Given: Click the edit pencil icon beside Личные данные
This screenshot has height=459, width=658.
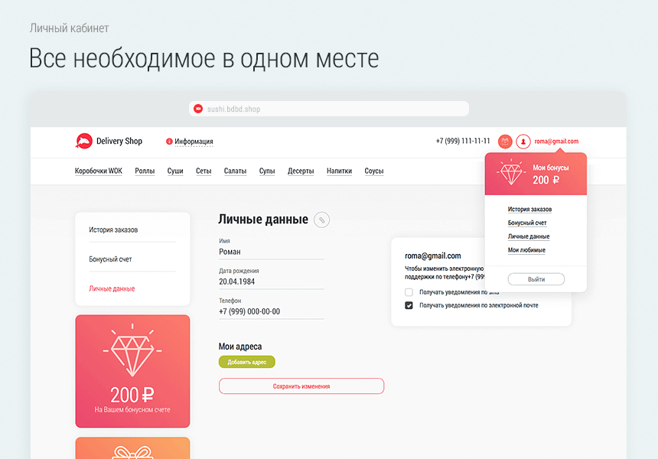Looking at the screenshot, I should [x=321, y=220].
